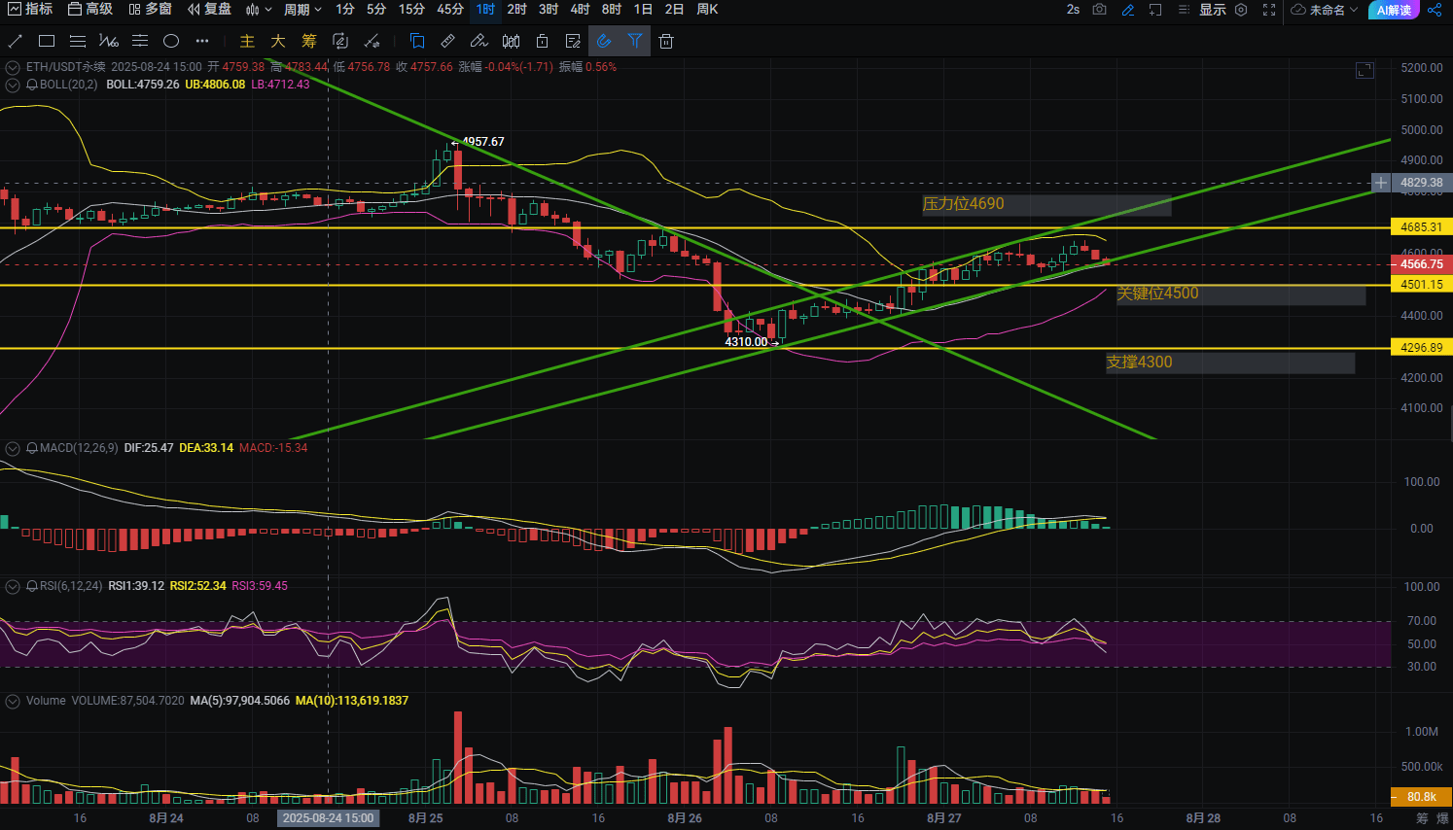Collapse the Volume indicator pane
The width and height of the screenshot is (1453, 830).
(13, 701)
